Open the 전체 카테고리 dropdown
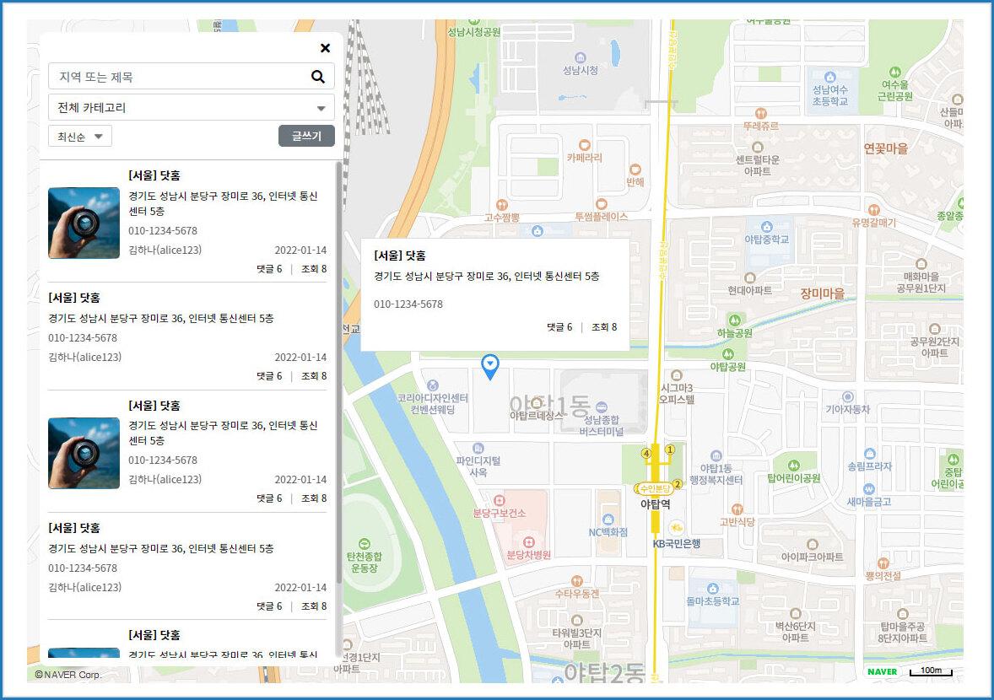This screenshot has height=700, width=994. click(192, 108)
